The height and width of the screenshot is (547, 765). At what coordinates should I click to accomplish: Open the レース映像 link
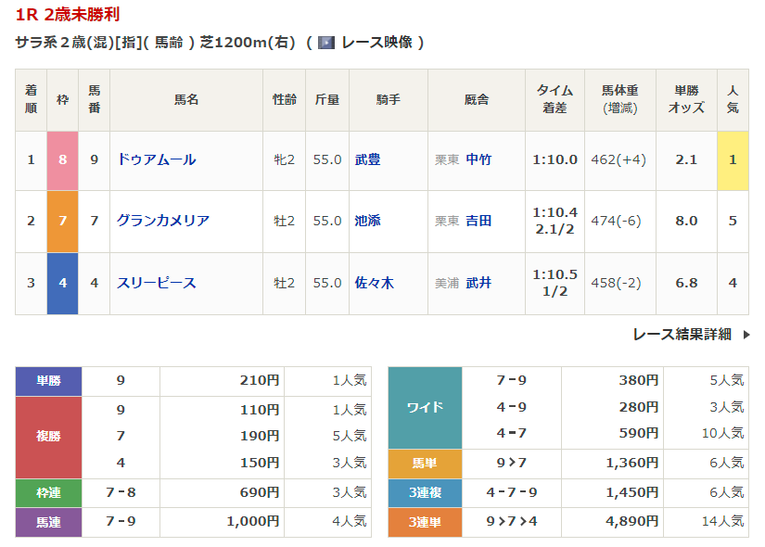376,43
